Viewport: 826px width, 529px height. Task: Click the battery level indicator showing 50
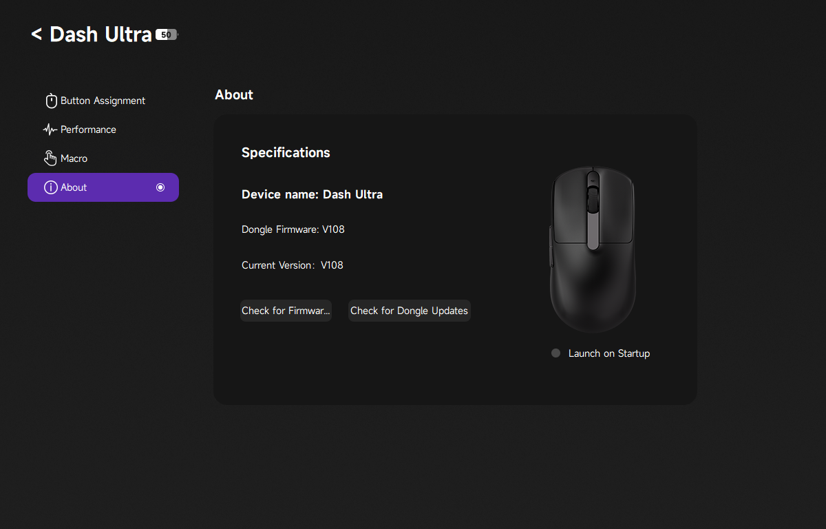point(166,34)
